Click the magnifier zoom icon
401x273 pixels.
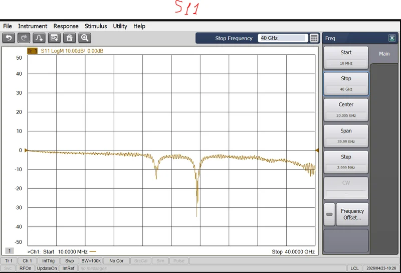85,38
